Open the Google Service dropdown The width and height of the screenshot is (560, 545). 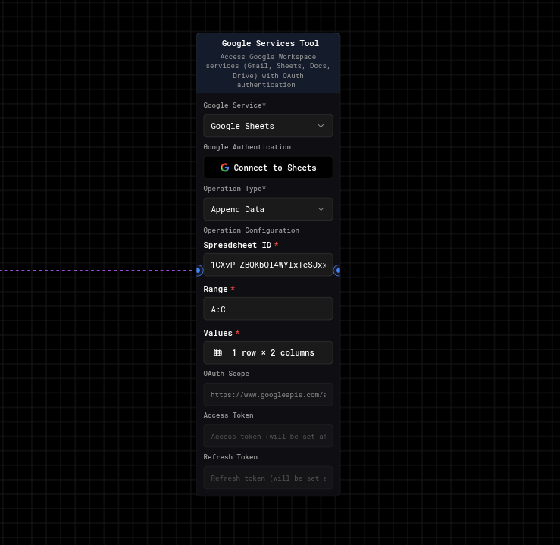(267, 126)
